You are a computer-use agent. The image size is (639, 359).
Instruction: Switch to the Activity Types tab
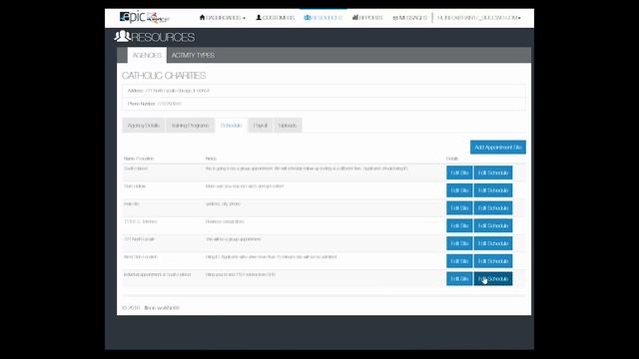click(x=193, y=55)
